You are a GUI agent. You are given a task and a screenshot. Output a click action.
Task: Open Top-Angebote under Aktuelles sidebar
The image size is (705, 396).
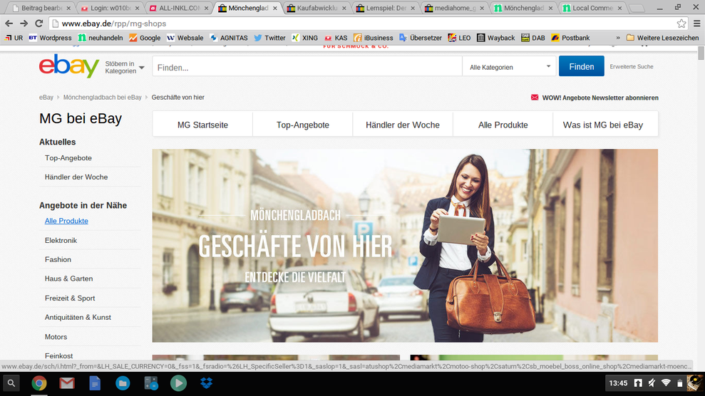coord(68,158)
